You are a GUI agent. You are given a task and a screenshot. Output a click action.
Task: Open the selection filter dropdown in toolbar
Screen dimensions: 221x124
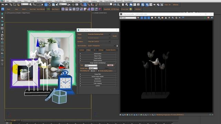coord(25,4)
